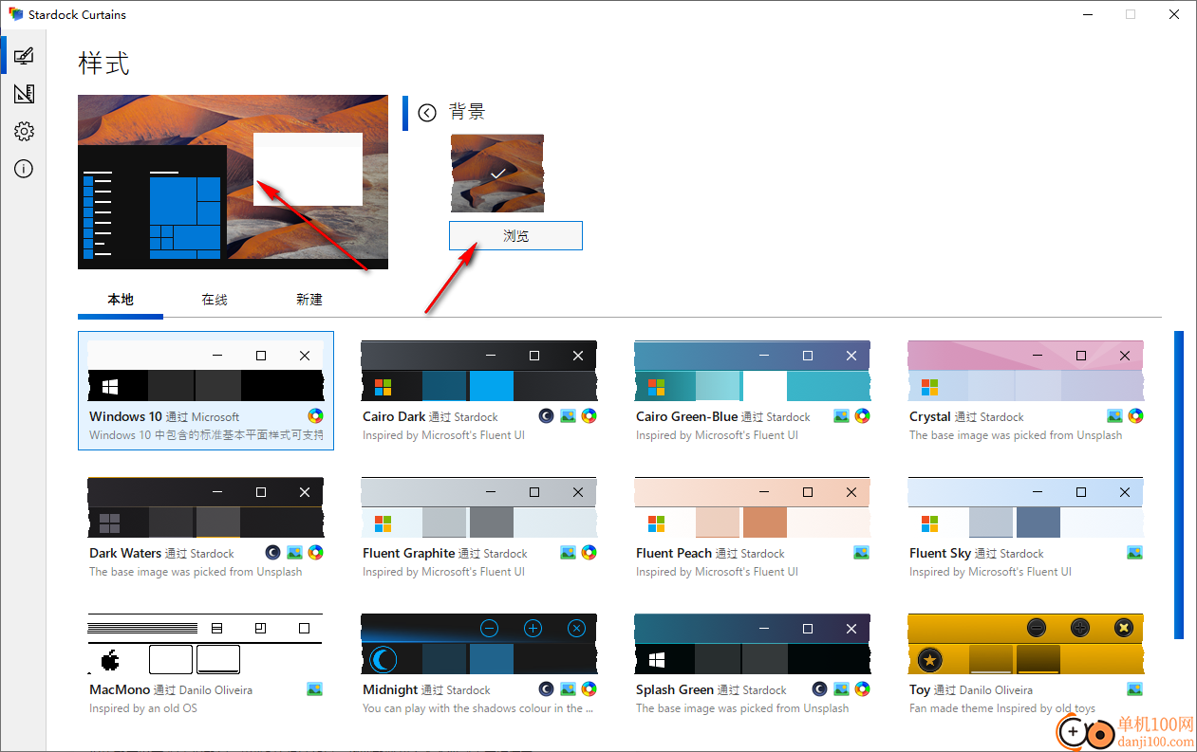The width and height of the screenshot is (1197, 752).
Task: Click the color wheel icon on Splash Green
Action: tap(863, 688)
